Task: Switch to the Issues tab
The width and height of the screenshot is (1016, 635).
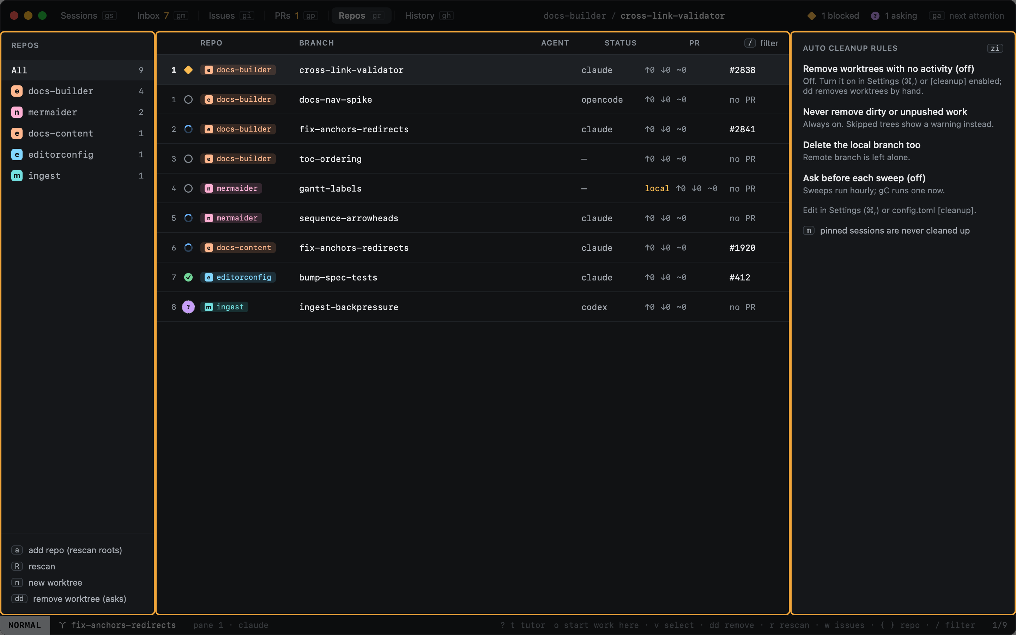Action: tap(231, 16)
